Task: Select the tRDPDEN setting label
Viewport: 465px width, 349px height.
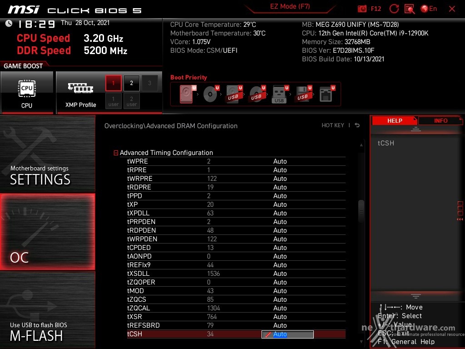Action: tap(142, 230)
